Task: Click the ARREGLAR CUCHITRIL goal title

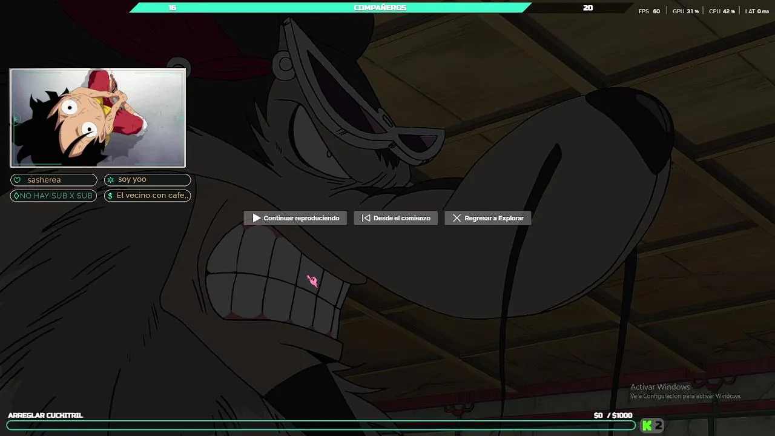Action: click(x=45, y=415)
